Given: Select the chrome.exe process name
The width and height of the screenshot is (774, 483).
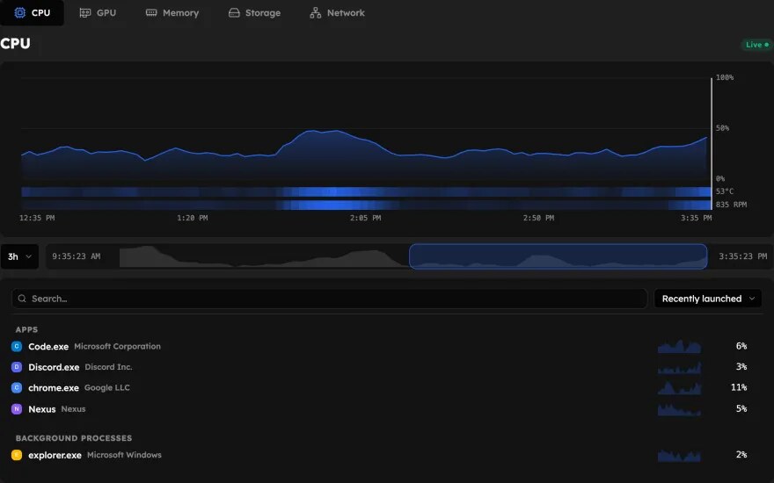Looking at the screenshot, I should pyautogui.click(x=54, y=388).
